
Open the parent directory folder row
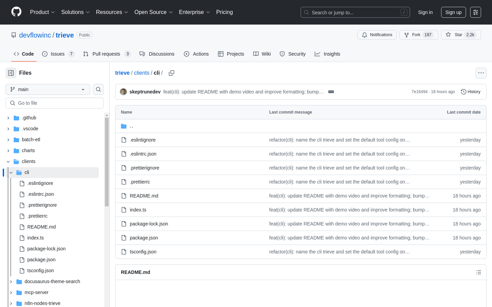(x=301, y=126)
